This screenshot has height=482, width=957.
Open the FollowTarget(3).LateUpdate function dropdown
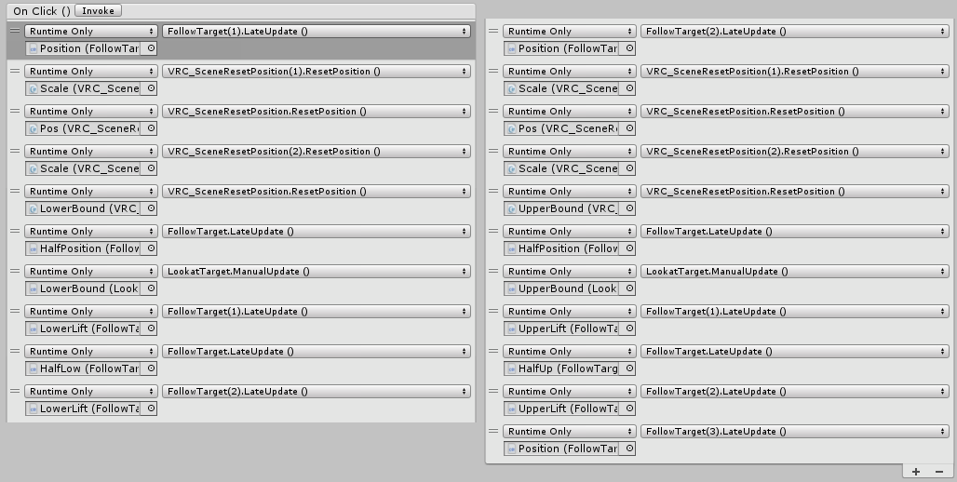(794, 432)
